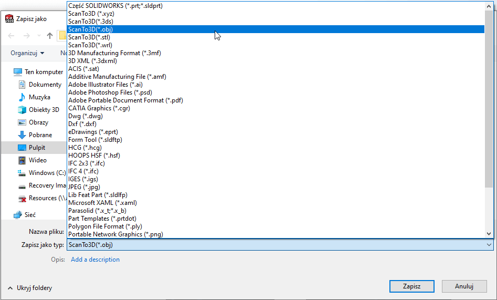Choose Form Tool (*.sldftp) file type
This screenshot has height=300, width=497.
(x=276, y=140)
